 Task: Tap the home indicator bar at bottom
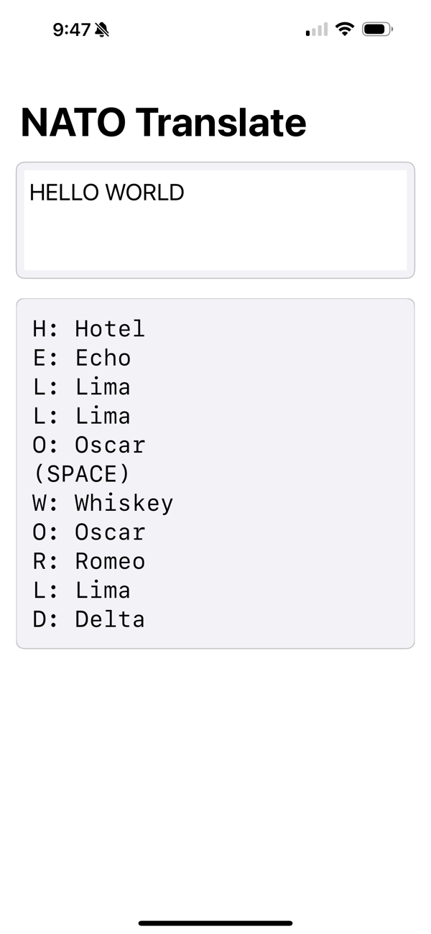215,923
